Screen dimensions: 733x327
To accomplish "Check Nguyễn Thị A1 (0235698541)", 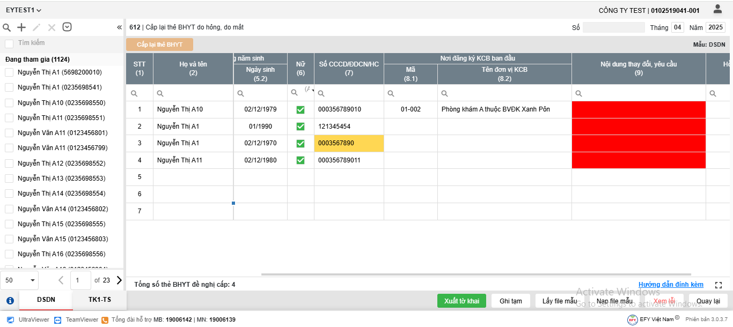I will 9,87.
